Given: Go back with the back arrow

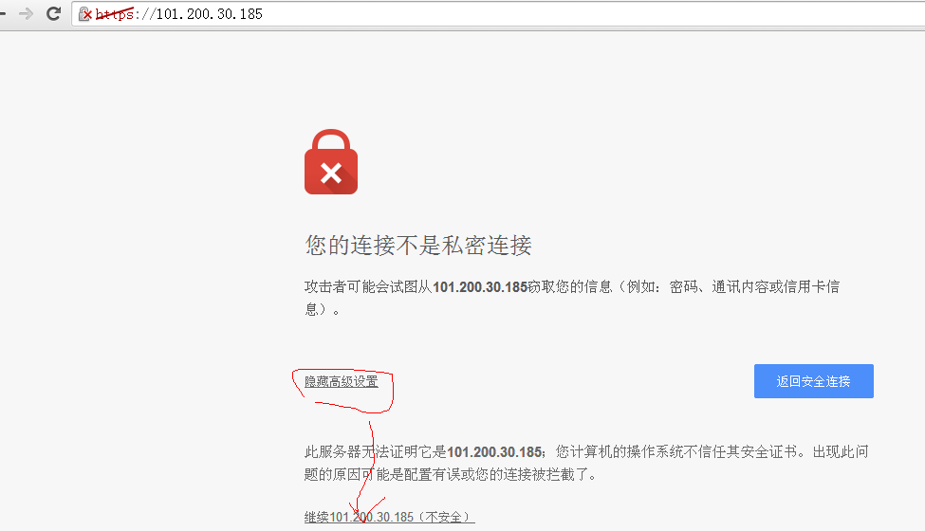Looking at the screenshot, I should [2, 13].
